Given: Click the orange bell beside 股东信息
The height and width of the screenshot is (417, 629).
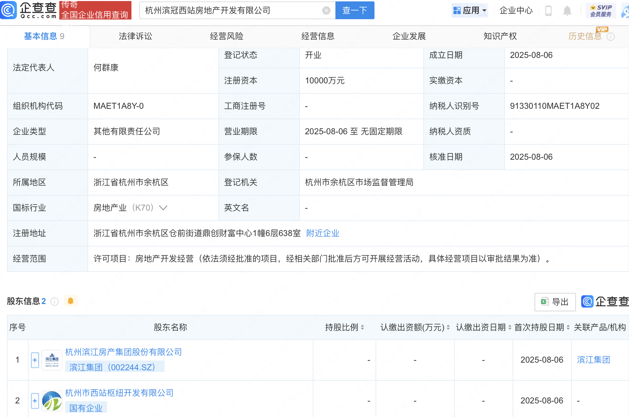Looking at the screenshot, I should (70, 301).
